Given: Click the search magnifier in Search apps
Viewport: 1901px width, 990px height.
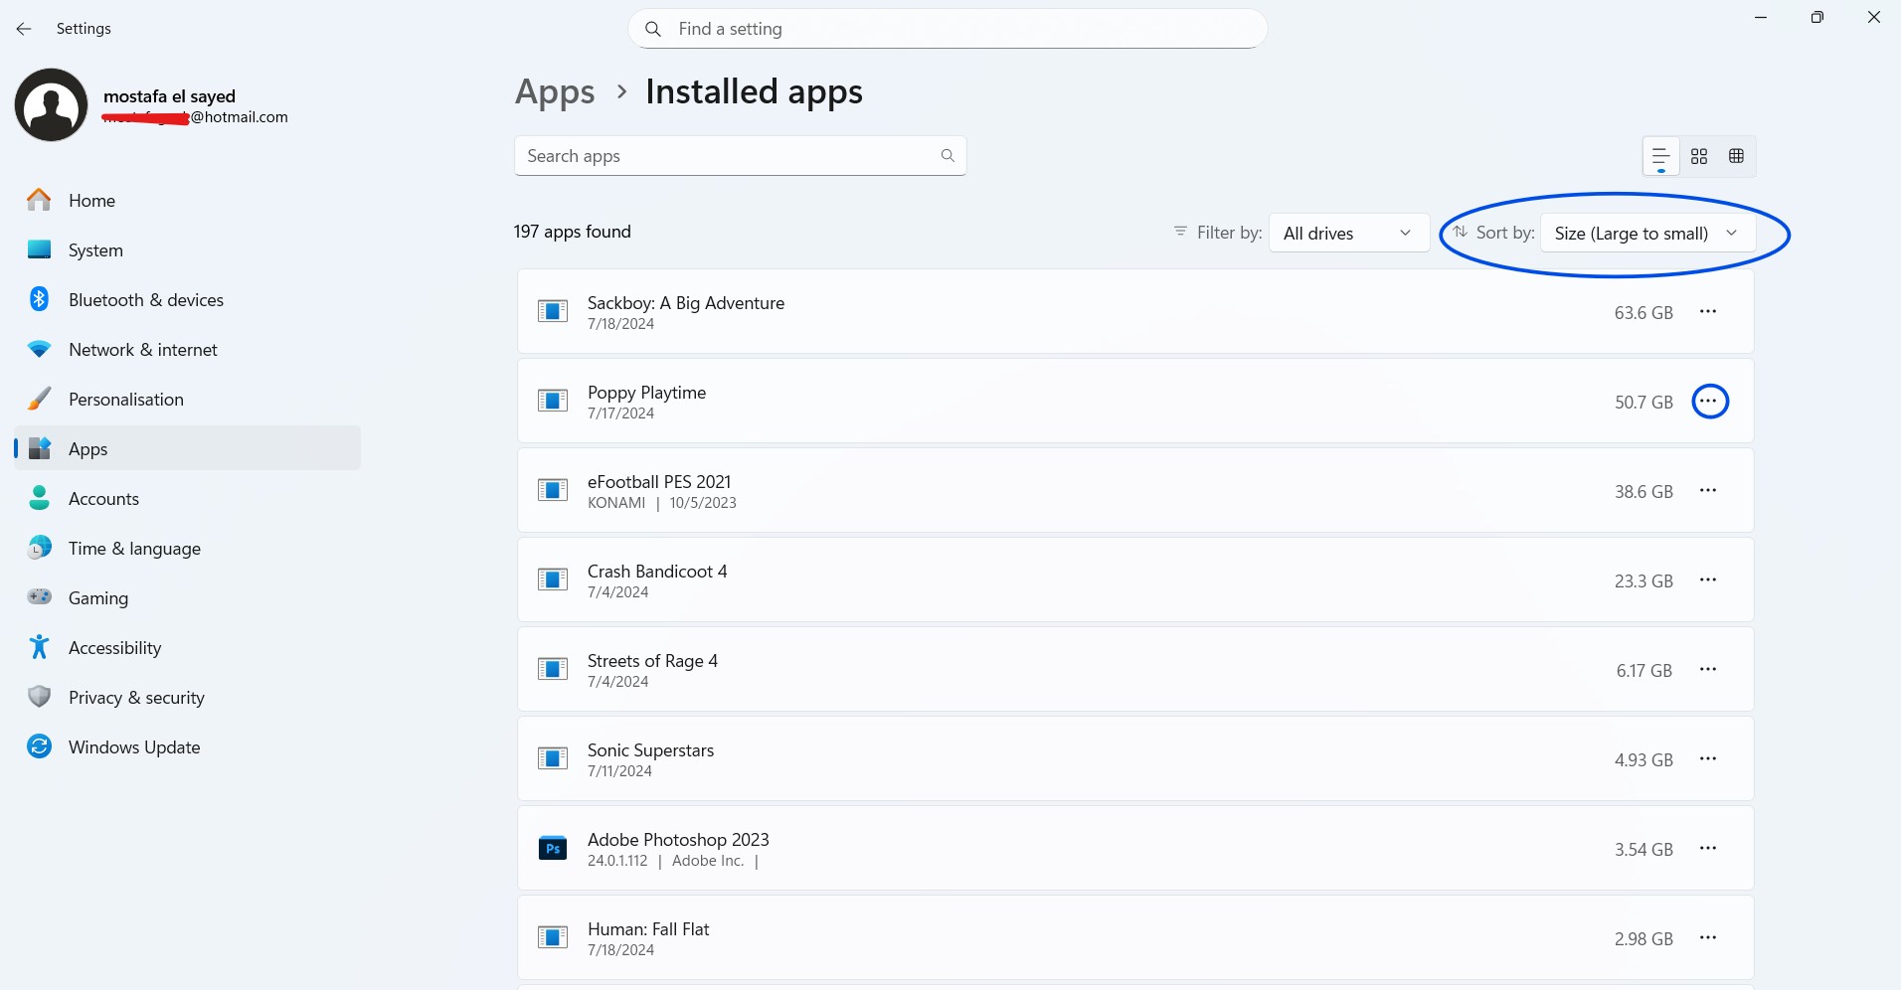Looking at the screenshot, I should point(948,156).
